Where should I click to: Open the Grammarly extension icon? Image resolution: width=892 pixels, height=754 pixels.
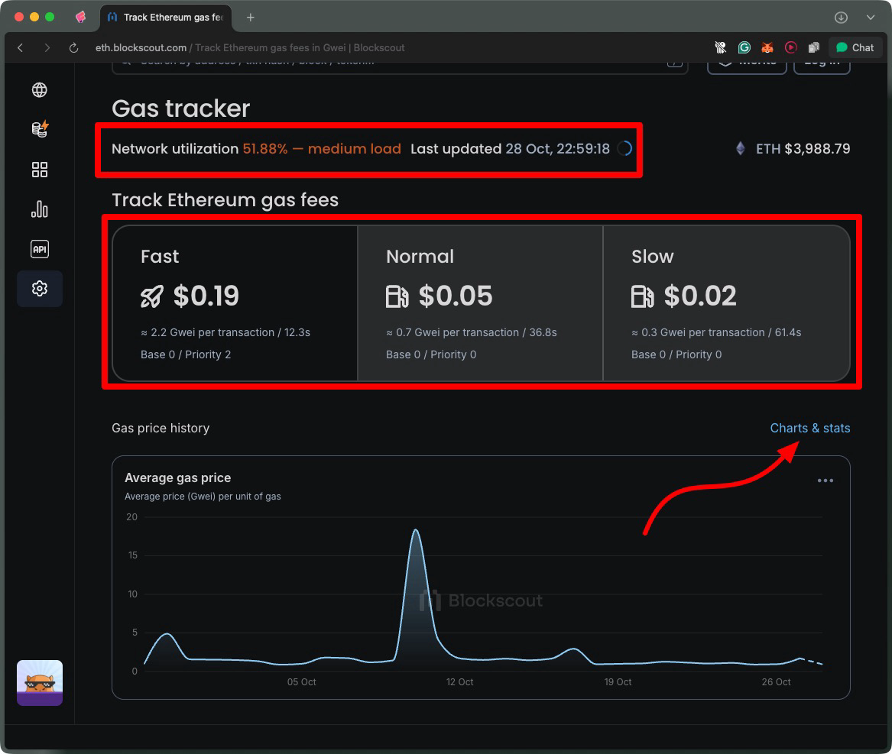tap(744, 47)
